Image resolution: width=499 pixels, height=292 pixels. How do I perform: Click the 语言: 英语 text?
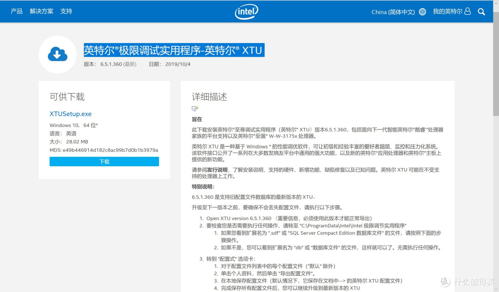click(x=63, y=134)
